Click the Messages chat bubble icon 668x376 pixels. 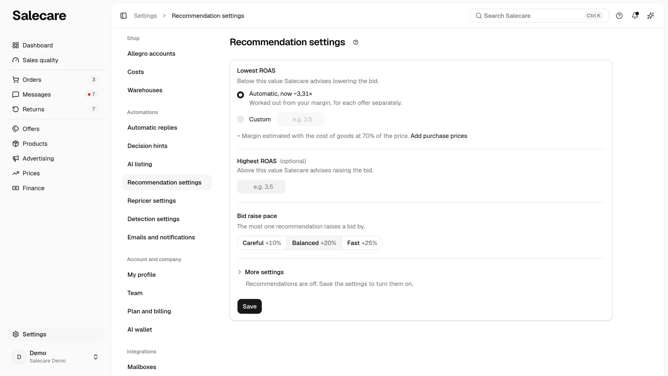16,94
